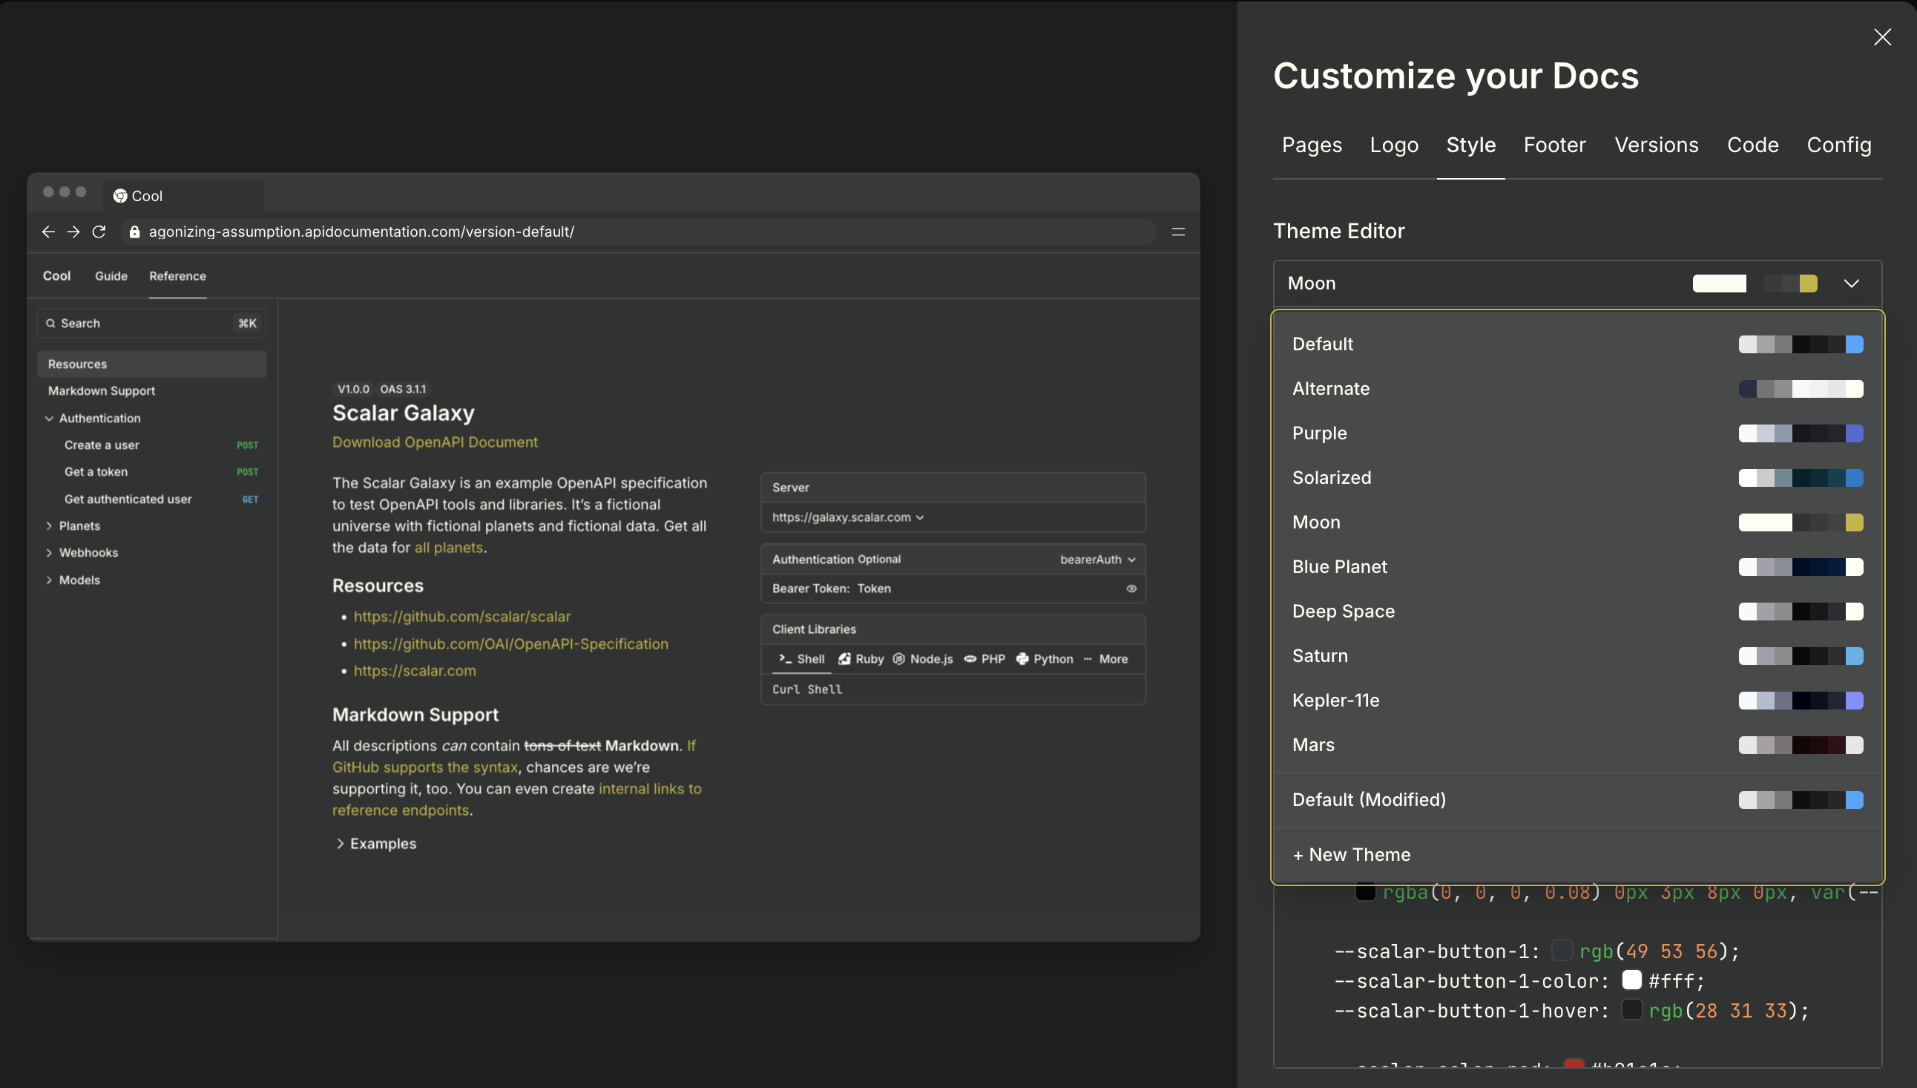Select Blue Planet theme from list

1339,566
